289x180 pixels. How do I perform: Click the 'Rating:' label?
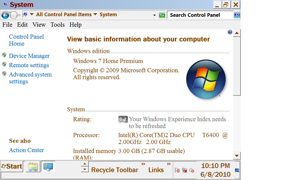[82, 119]
